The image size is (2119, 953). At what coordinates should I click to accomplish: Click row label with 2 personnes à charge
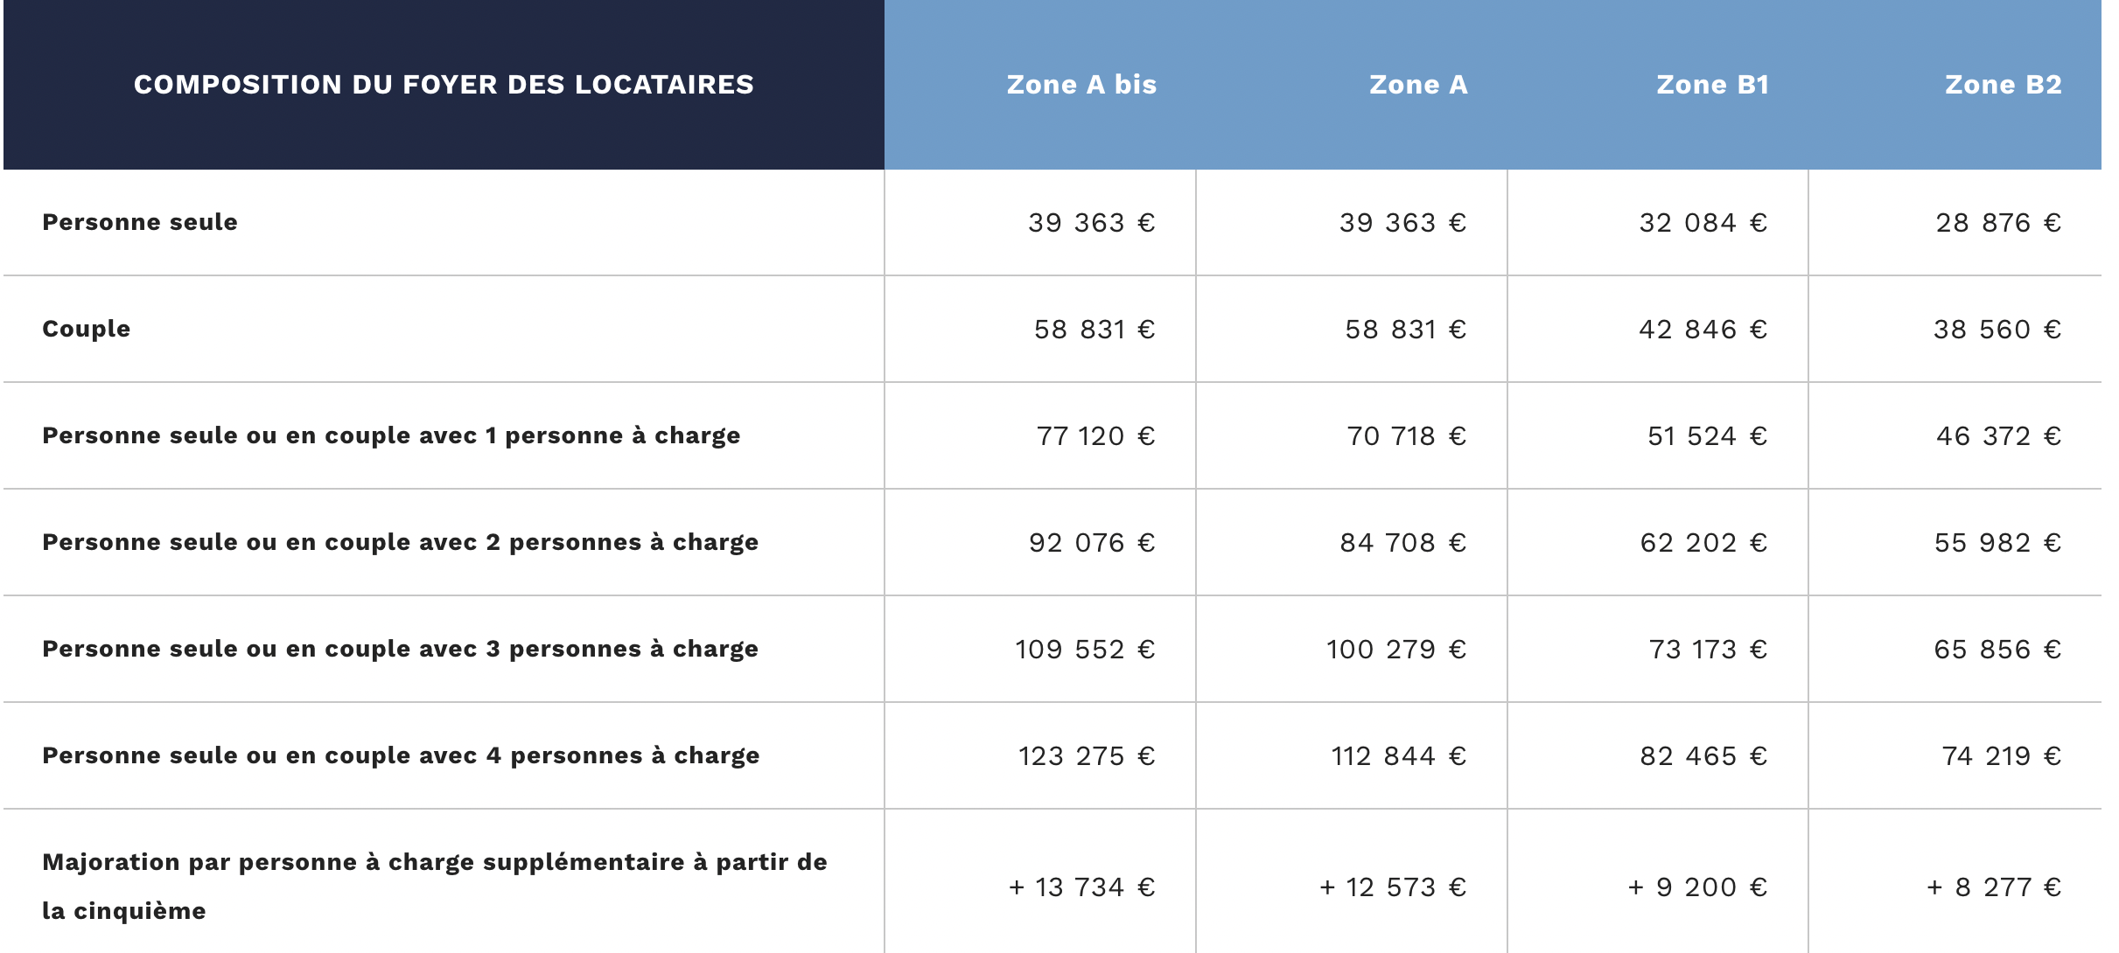coord(400,542)
